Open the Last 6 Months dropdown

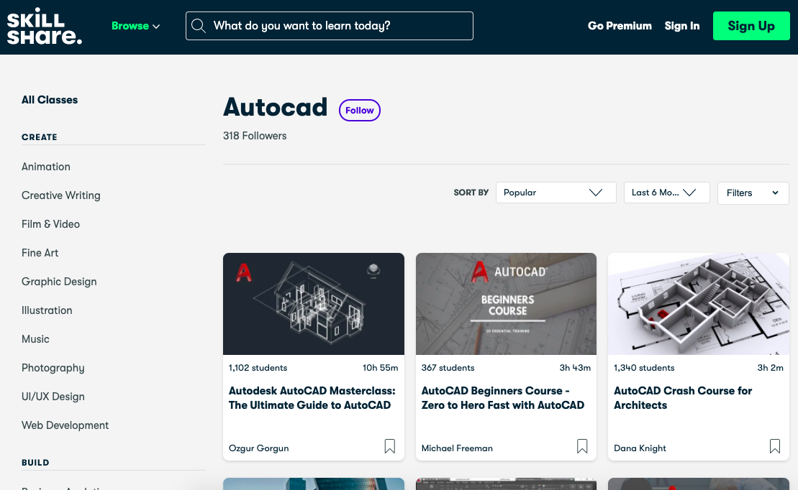point(667,193)
